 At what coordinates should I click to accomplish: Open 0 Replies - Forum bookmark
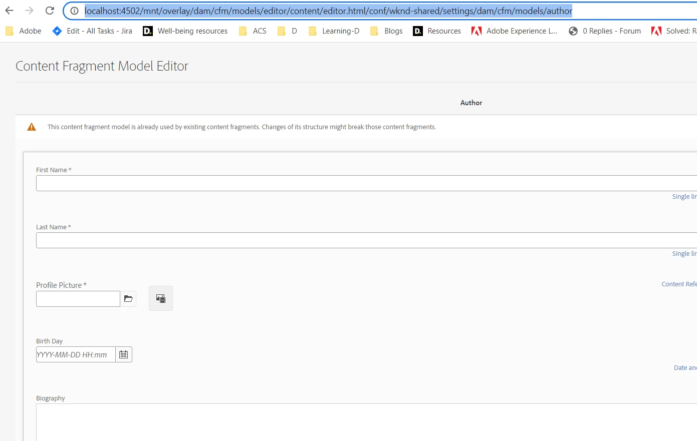tap(605, 31)
